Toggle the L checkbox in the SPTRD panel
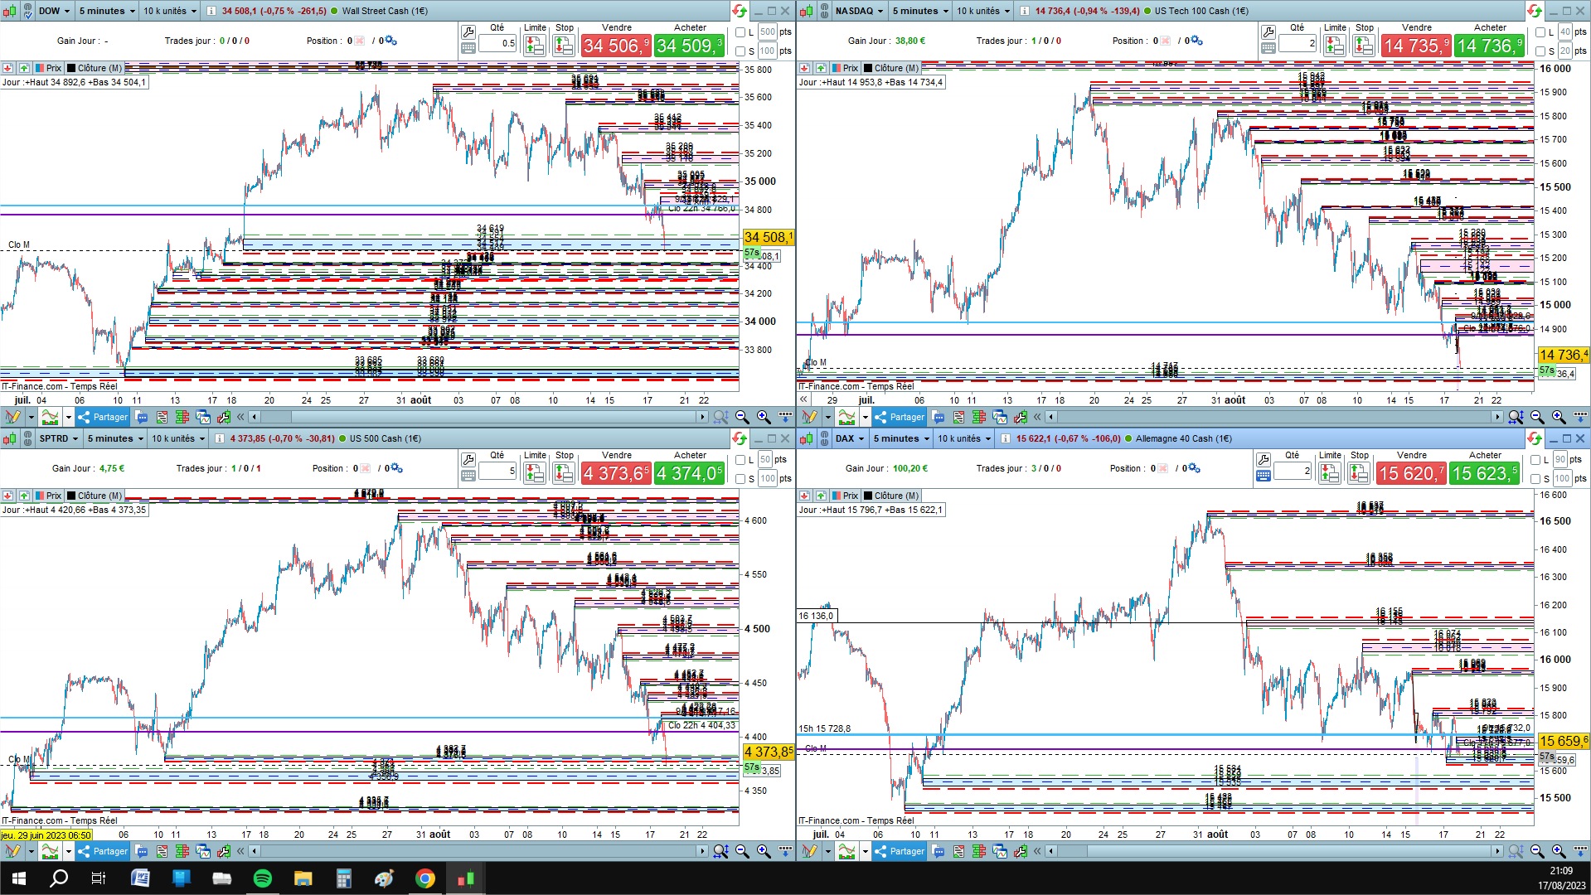Viewport: 1591px width, 895px height. coord(741,460)
